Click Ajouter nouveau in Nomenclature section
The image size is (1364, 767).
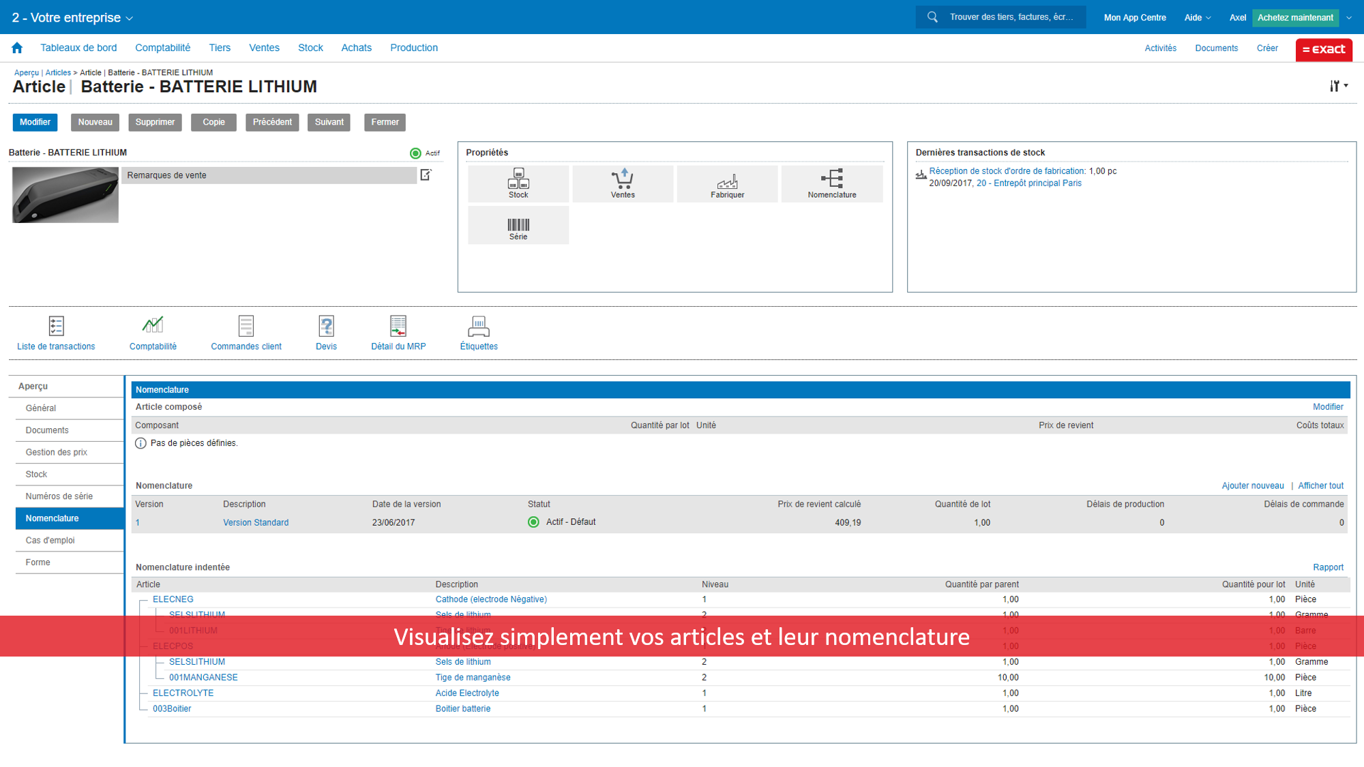coord(1254,485)
